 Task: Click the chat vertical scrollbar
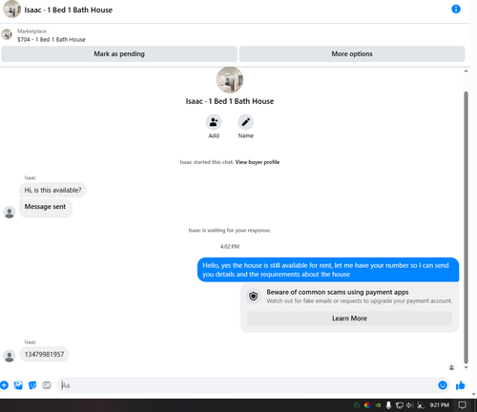coord(466,227)
